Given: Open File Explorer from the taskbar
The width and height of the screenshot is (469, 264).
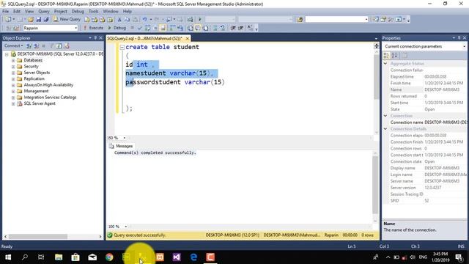Looking at the screenshot, I should click(59, 257).
